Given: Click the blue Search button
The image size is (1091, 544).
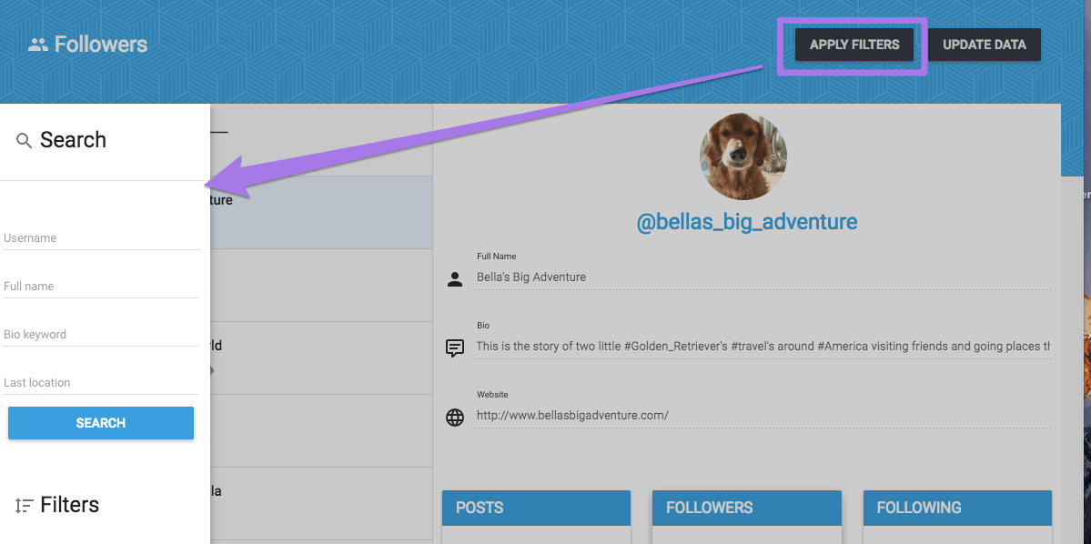Looking at the screenshot, I should coord(101,423).
